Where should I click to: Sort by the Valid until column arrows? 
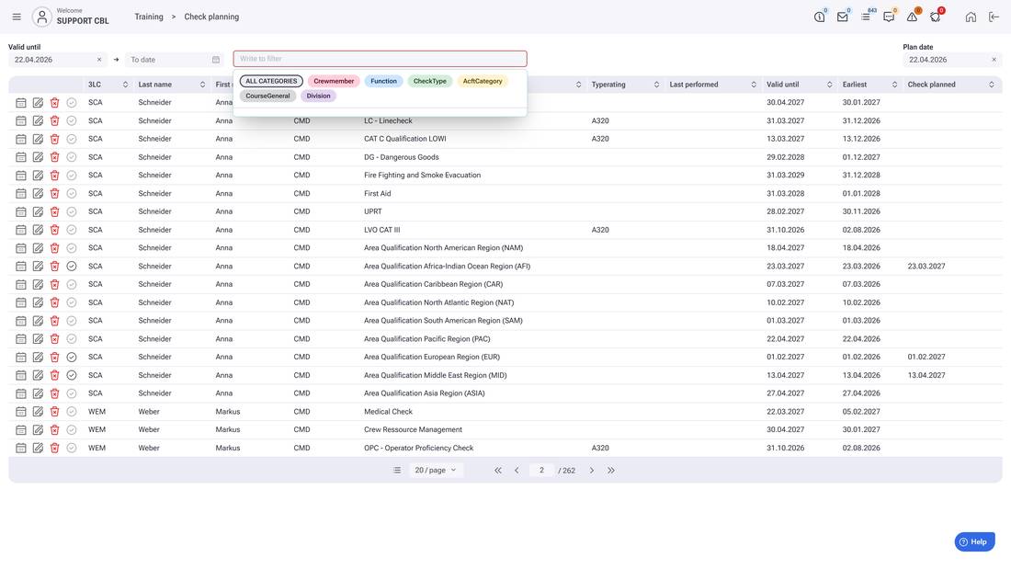click(829, 85)
